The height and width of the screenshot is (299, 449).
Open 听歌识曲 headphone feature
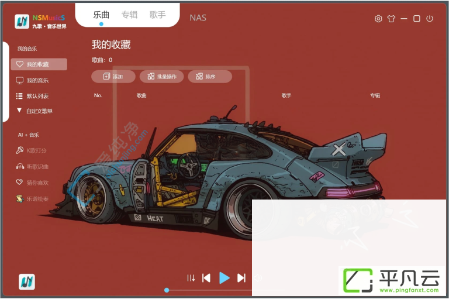(32, 166)
